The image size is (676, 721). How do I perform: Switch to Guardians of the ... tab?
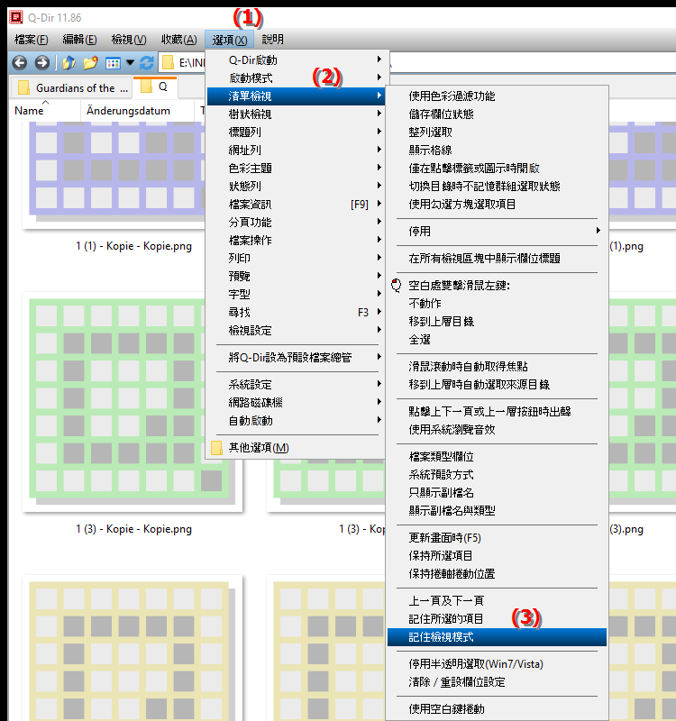coord(72,87)
